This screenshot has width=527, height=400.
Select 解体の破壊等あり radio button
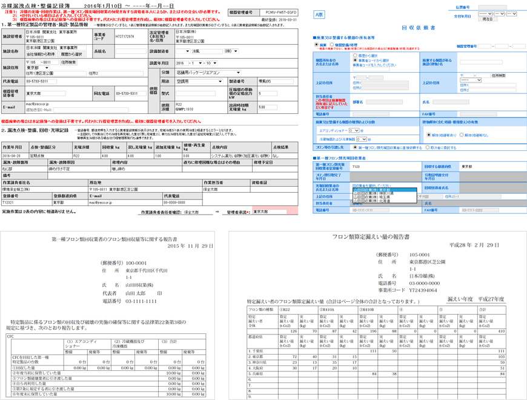[x=428, y=135]
